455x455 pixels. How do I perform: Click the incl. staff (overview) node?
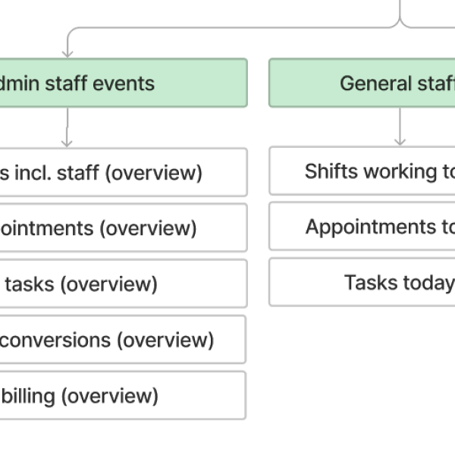coord(124,172)
